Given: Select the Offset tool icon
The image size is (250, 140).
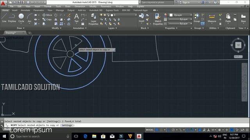Looking at the screenshot, I should (x=69, y=24).
